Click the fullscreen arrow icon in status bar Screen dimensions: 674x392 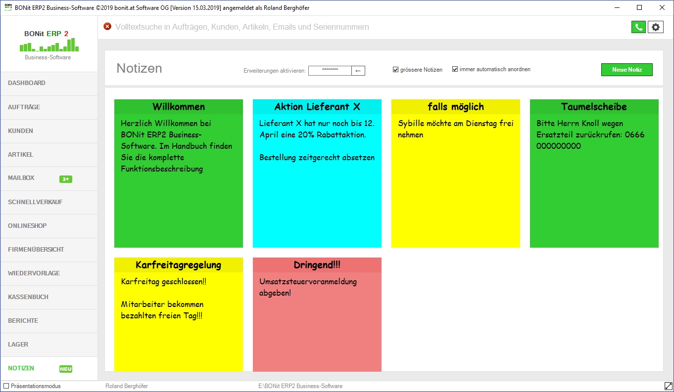pyautogui.click(x=668, y=386)
